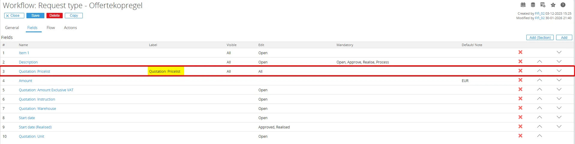This screenshot has height=144, width=575.
Task: Remove the Amount field via red X
Action: pos(520,80)
